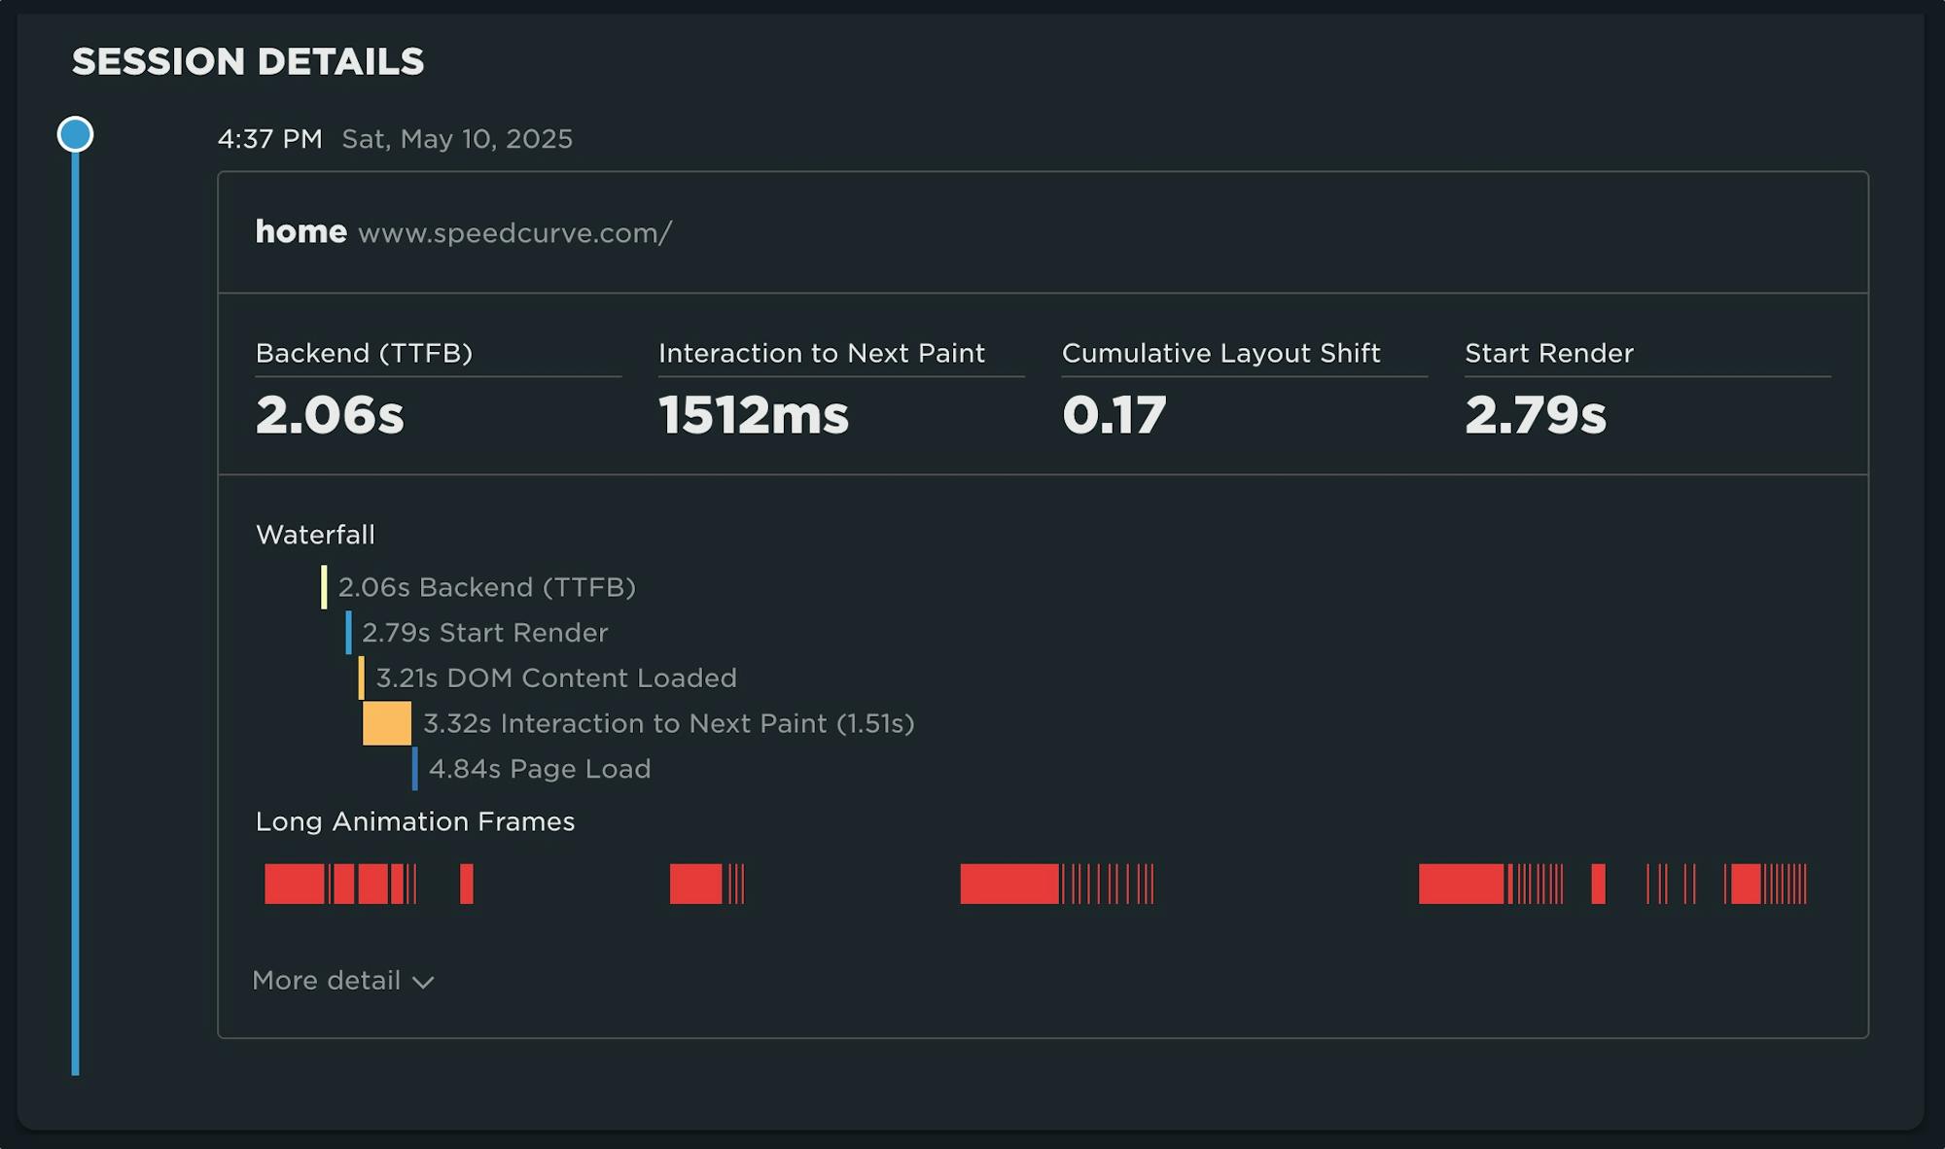Select the Cumulative Layout Shift 0.17 metric
Image resolution: width=1945 pixels, height=1149 pixels.
[1114, 414]
